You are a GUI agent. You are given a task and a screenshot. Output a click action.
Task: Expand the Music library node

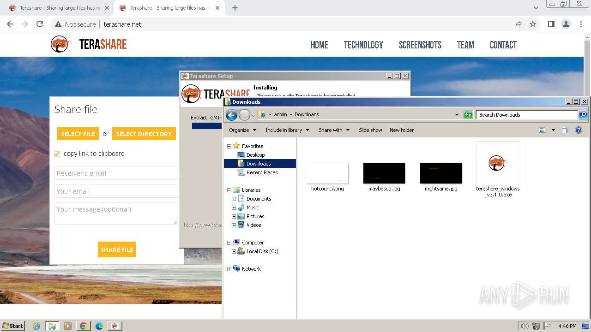(x=234, y=207)
